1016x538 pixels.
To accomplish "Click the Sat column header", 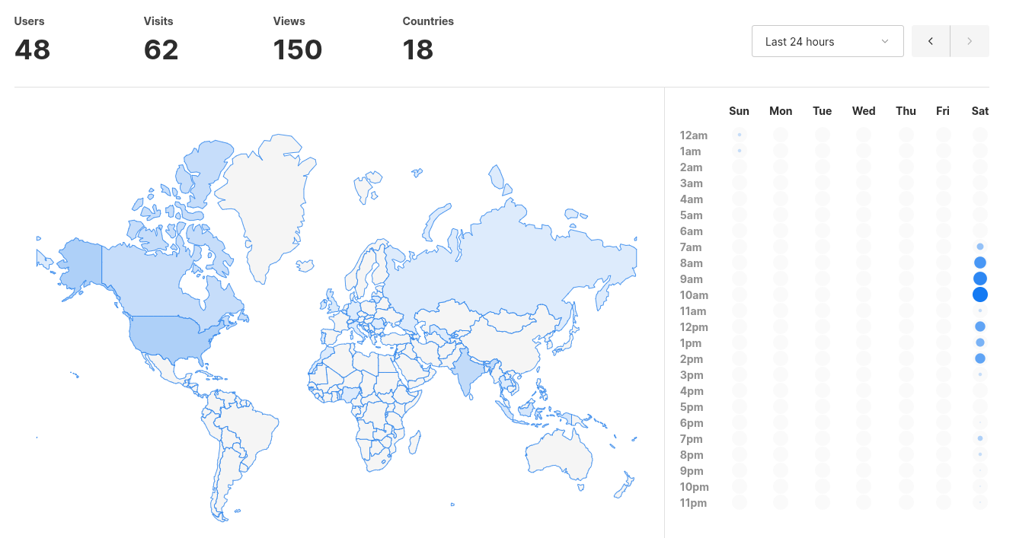I will 980,111.
